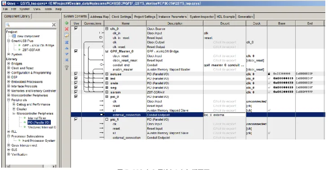Toggle the Use checkbox for led
328x170 pixels.
(x=76, y=78)
